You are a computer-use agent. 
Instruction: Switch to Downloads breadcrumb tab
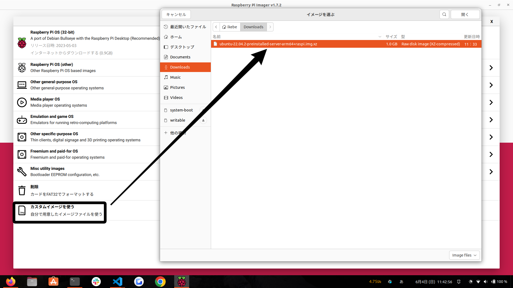tap(254, 27)
